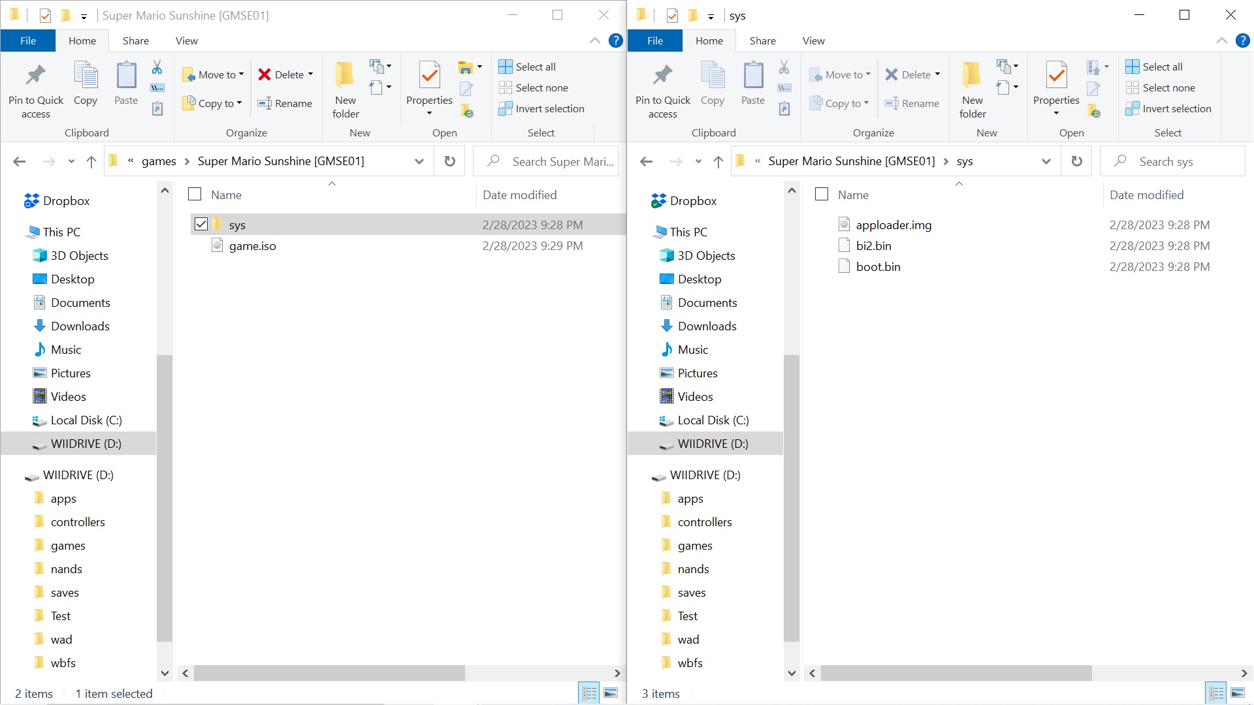Click Select all in left window

pyautogui.click(x=527, y=67)
